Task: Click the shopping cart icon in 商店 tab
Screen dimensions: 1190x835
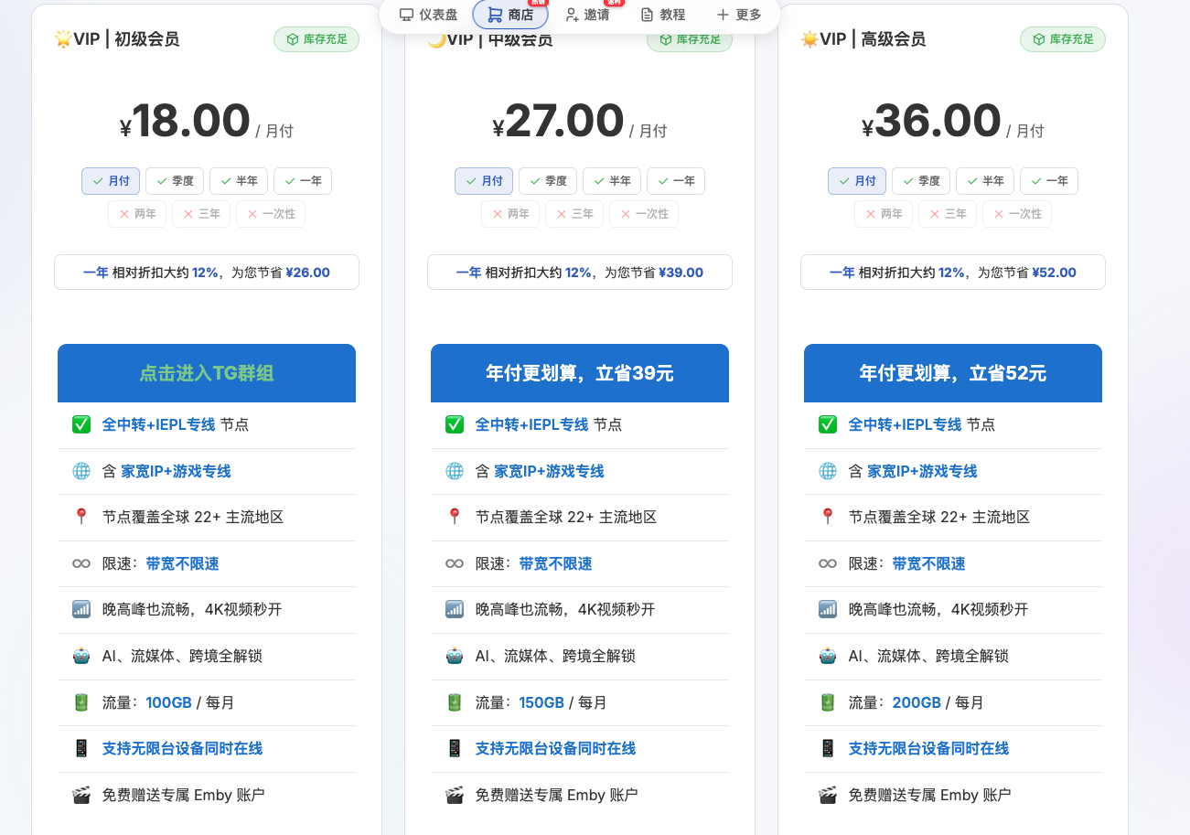Action: coord(495,15)
